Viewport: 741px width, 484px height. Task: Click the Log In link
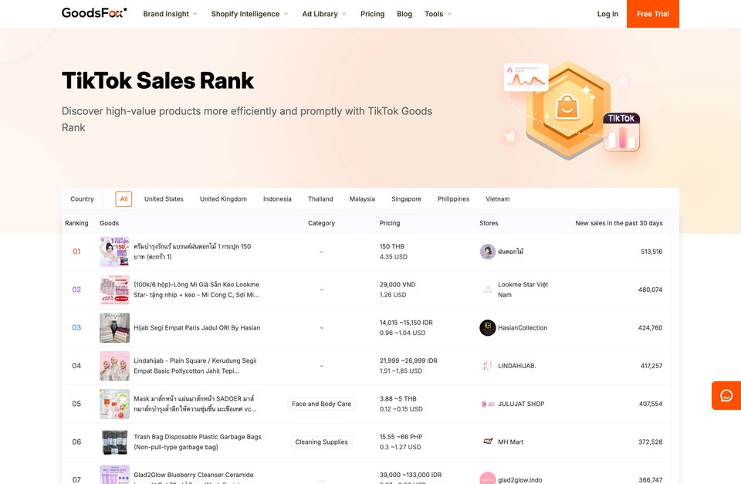click(607, 14)
